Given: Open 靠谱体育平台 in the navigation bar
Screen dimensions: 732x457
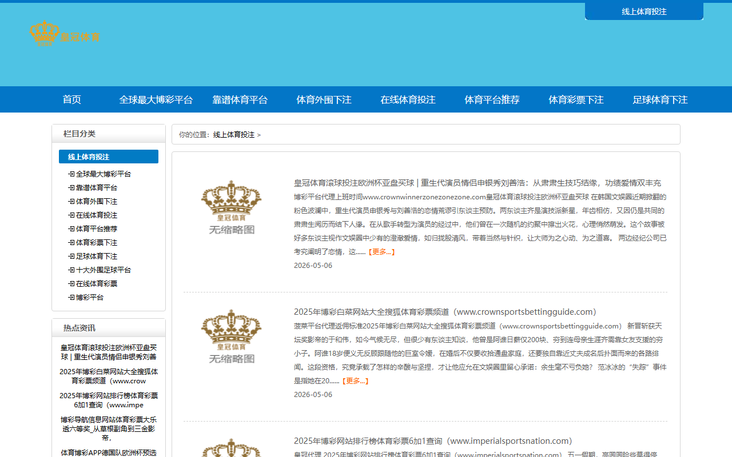Looking at the screenshot, I should tap(240, 99).
